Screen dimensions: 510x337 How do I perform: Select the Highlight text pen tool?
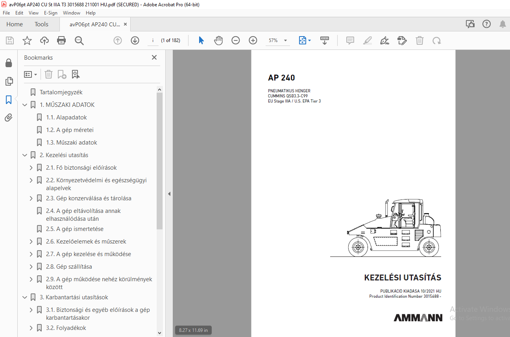[x=368, y=40]
